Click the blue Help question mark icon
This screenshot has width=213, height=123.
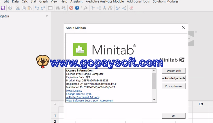[77, 8]
